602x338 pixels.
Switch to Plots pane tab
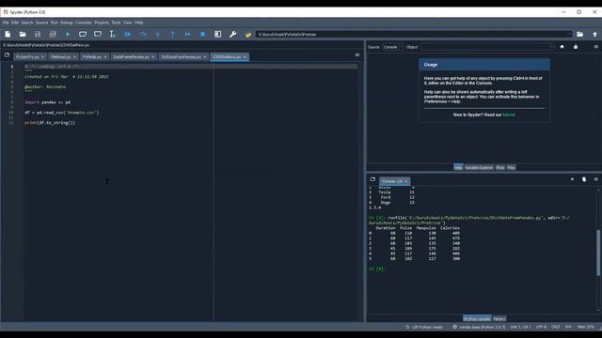click(500, 167)
